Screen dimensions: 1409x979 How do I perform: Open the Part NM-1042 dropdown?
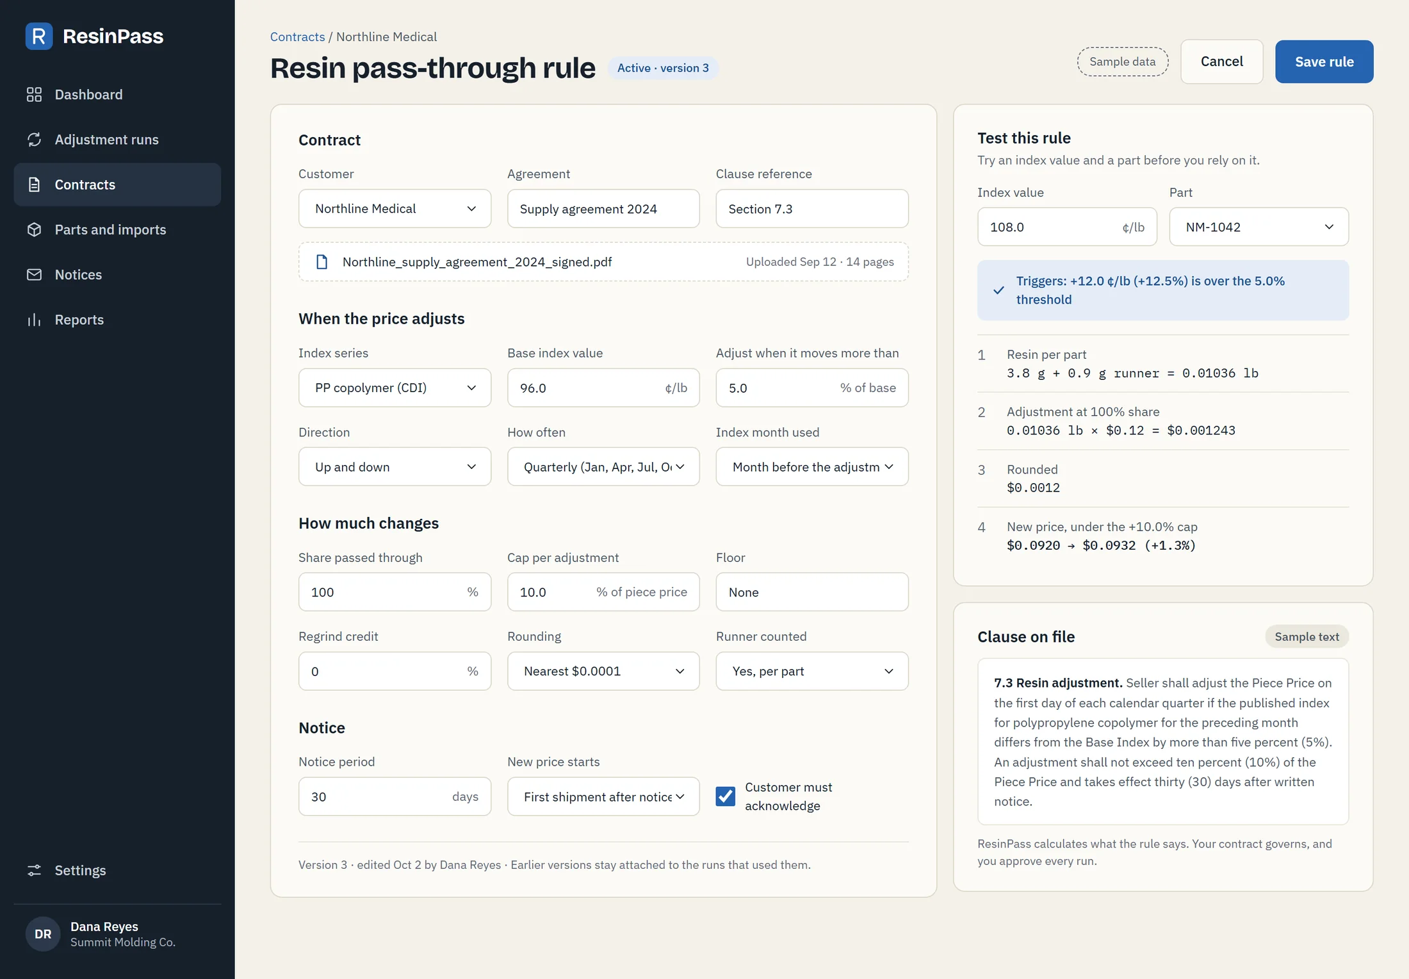[1258, 227]
